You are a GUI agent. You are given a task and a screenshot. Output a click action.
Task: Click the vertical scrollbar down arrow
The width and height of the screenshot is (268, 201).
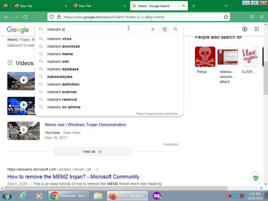(266, 184)
